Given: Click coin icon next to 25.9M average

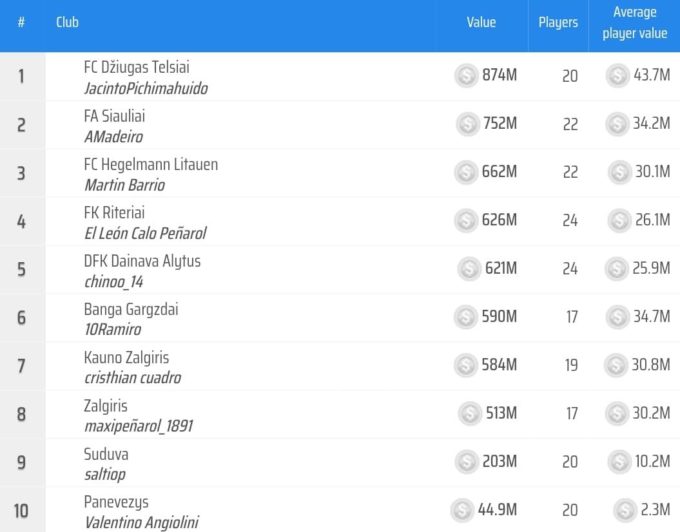Looking at the screenshot, I should coord(617,269).
